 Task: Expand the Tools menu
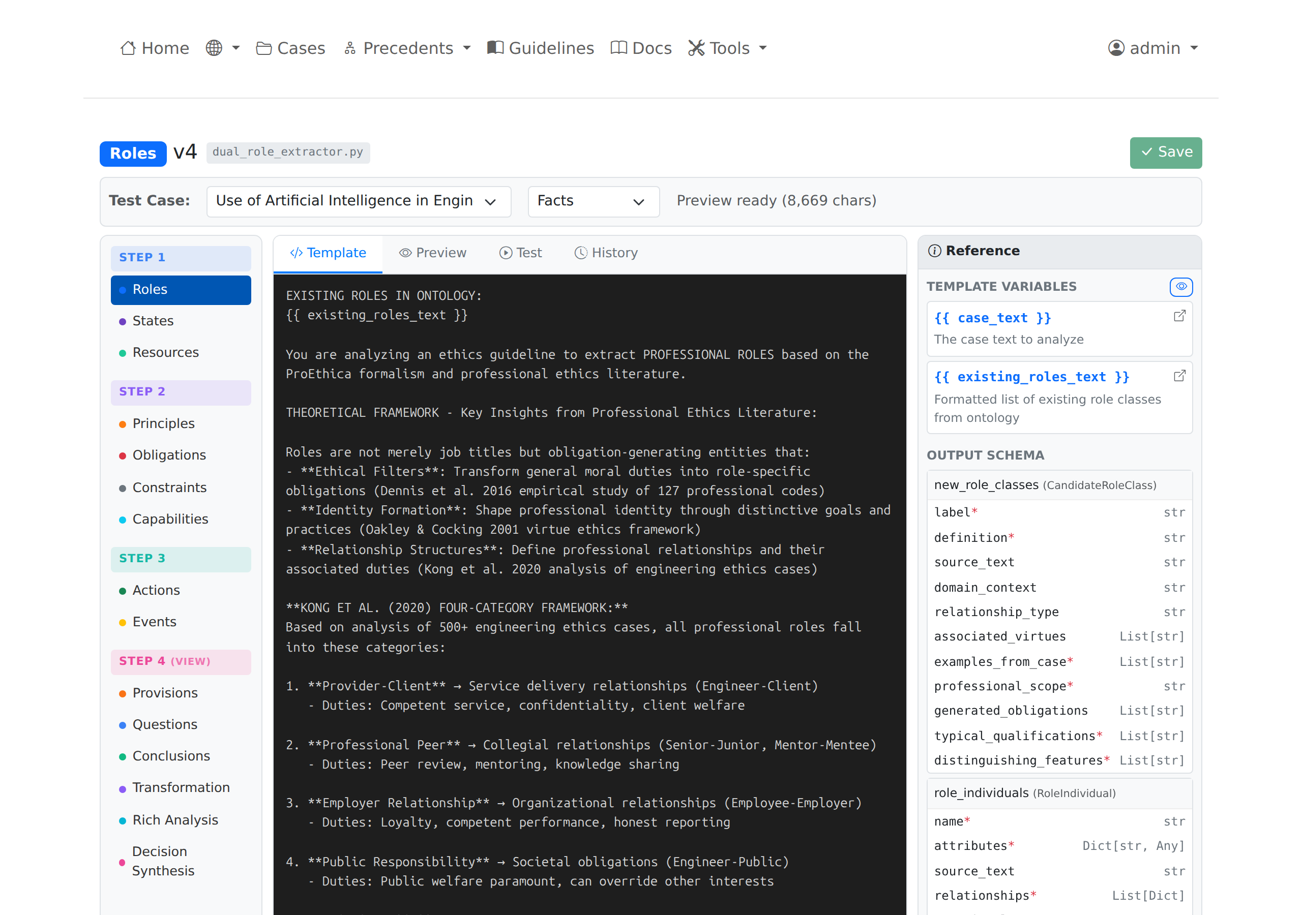(728, 48)
